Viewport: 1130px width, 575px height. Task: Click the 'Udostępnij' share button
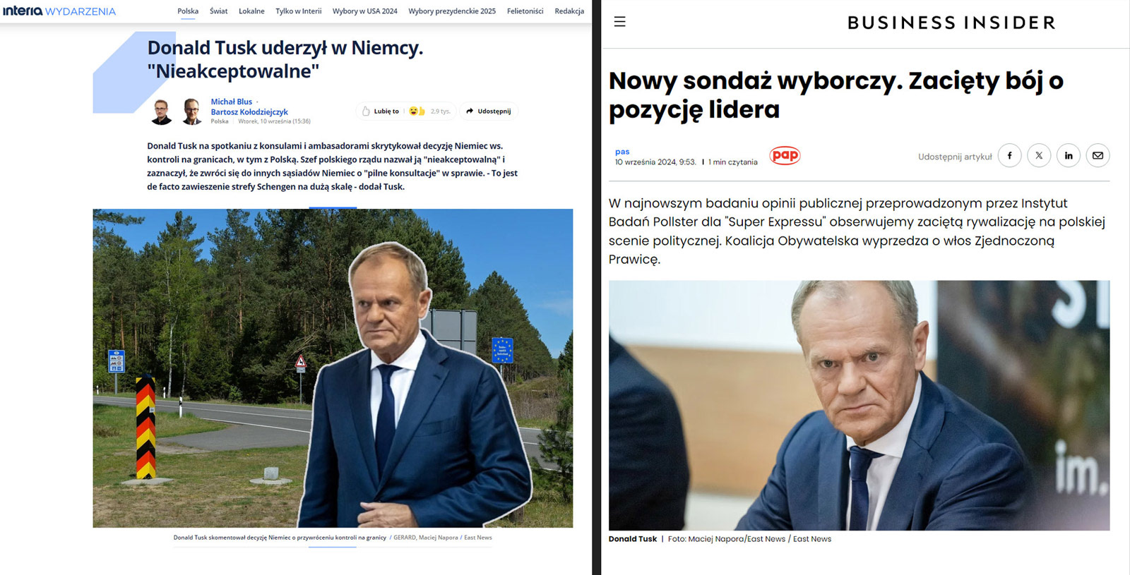tap(488, 111)
